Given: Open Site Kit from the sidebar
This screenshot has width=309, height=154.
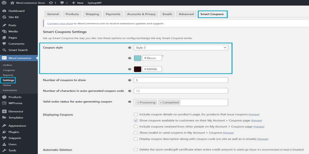Looking at the screenshot, I should 13,17.
